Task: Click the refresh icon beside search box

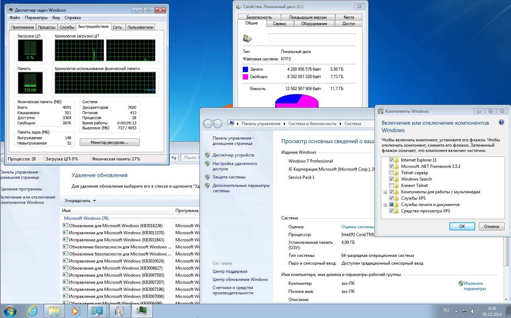Action: click(174, 158)
